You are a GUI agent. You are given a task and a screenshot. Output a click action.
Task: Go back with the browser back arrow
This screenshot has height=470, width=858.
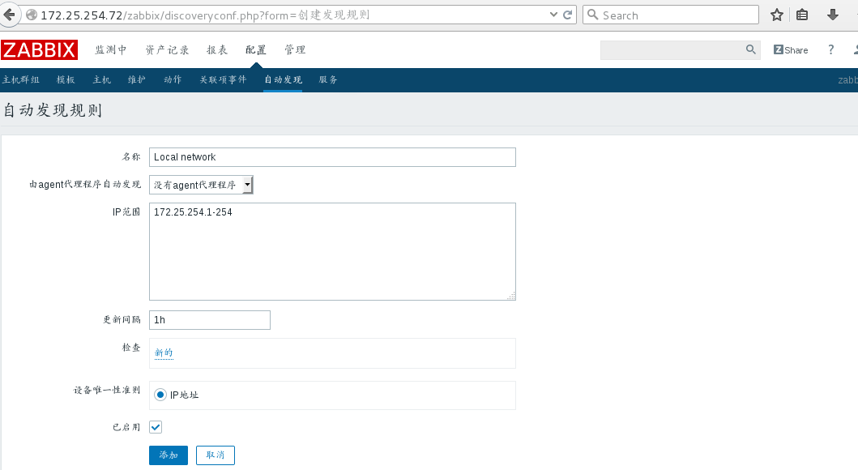coord(9,15)
